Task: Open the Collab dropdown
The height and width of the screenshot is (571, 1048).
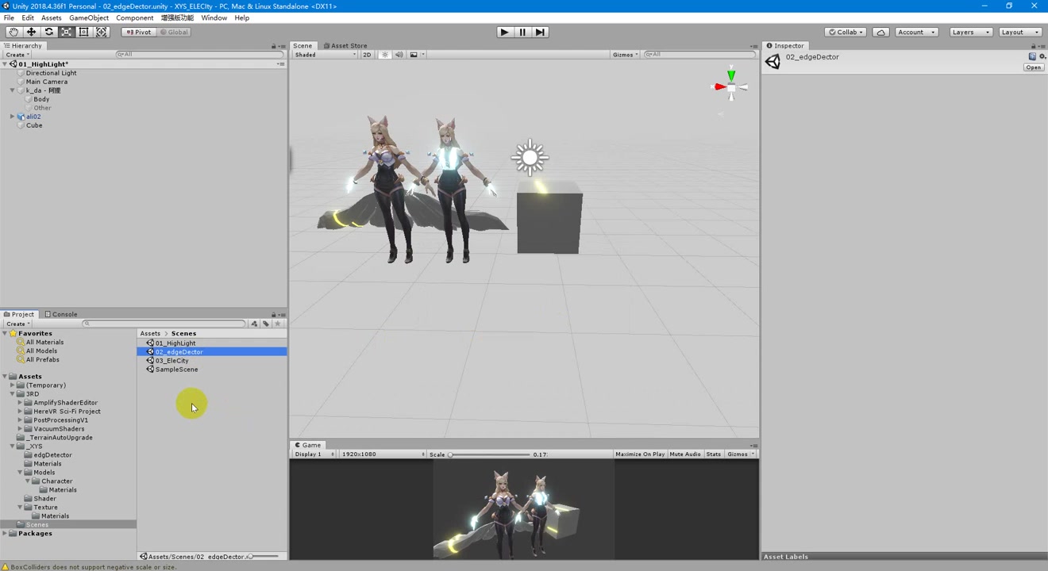Action: [x=846, y=32]
